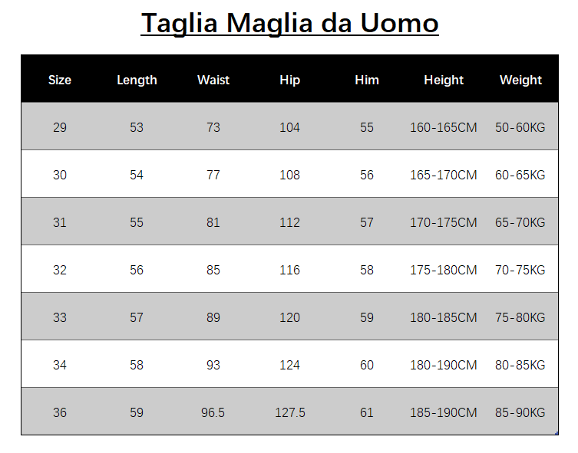The image size is (578, 453).
Task: Select the 180-190CM height cell
Action: tap(444, 365)
